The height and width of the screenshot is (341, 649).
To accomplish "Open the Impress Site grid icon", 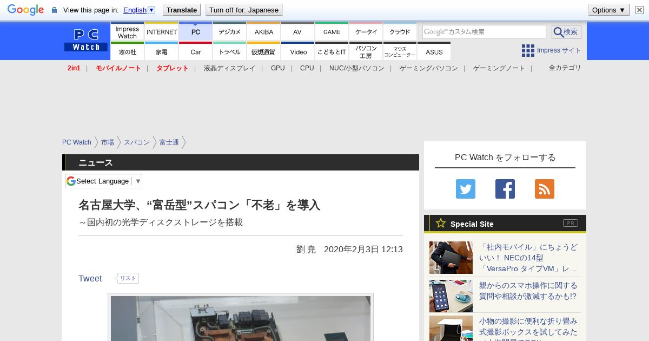I will click(x=528, y=50).
